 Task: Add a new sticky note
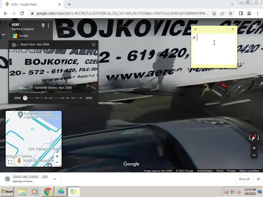[195, 29]
